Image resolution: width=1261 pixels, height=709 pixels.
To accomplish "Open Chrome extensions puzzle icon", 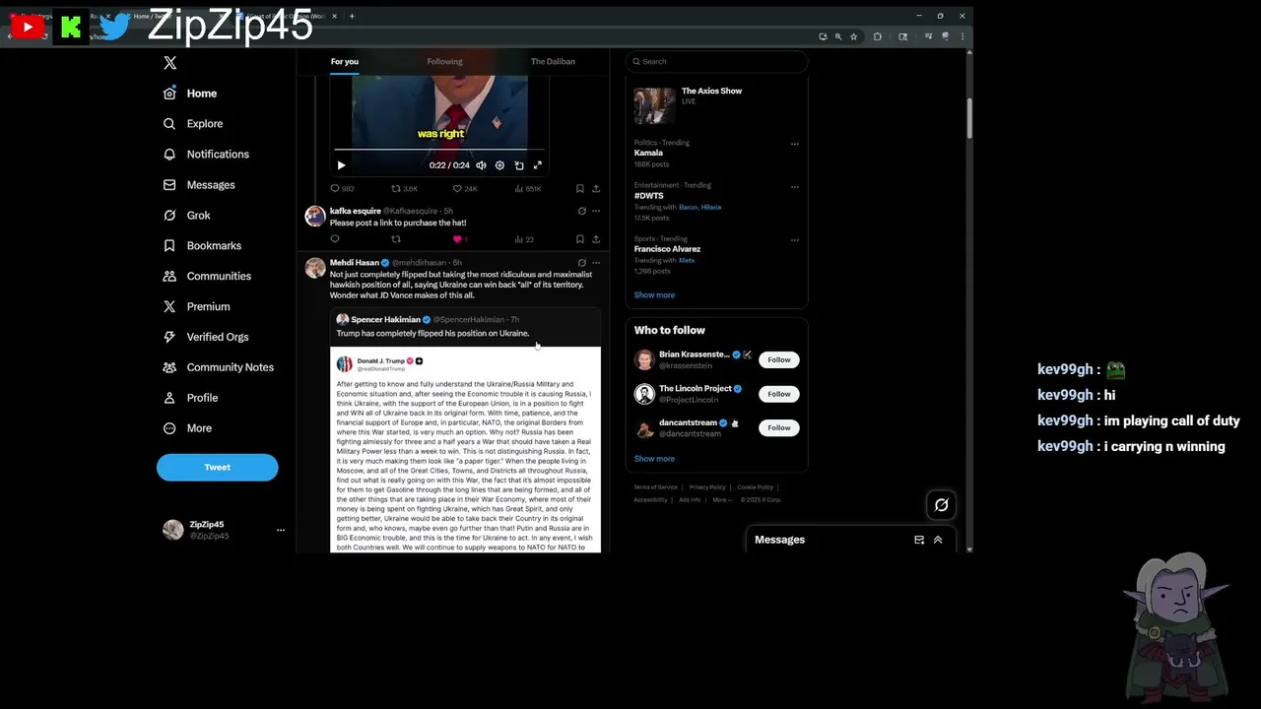I will coord(878,36).
